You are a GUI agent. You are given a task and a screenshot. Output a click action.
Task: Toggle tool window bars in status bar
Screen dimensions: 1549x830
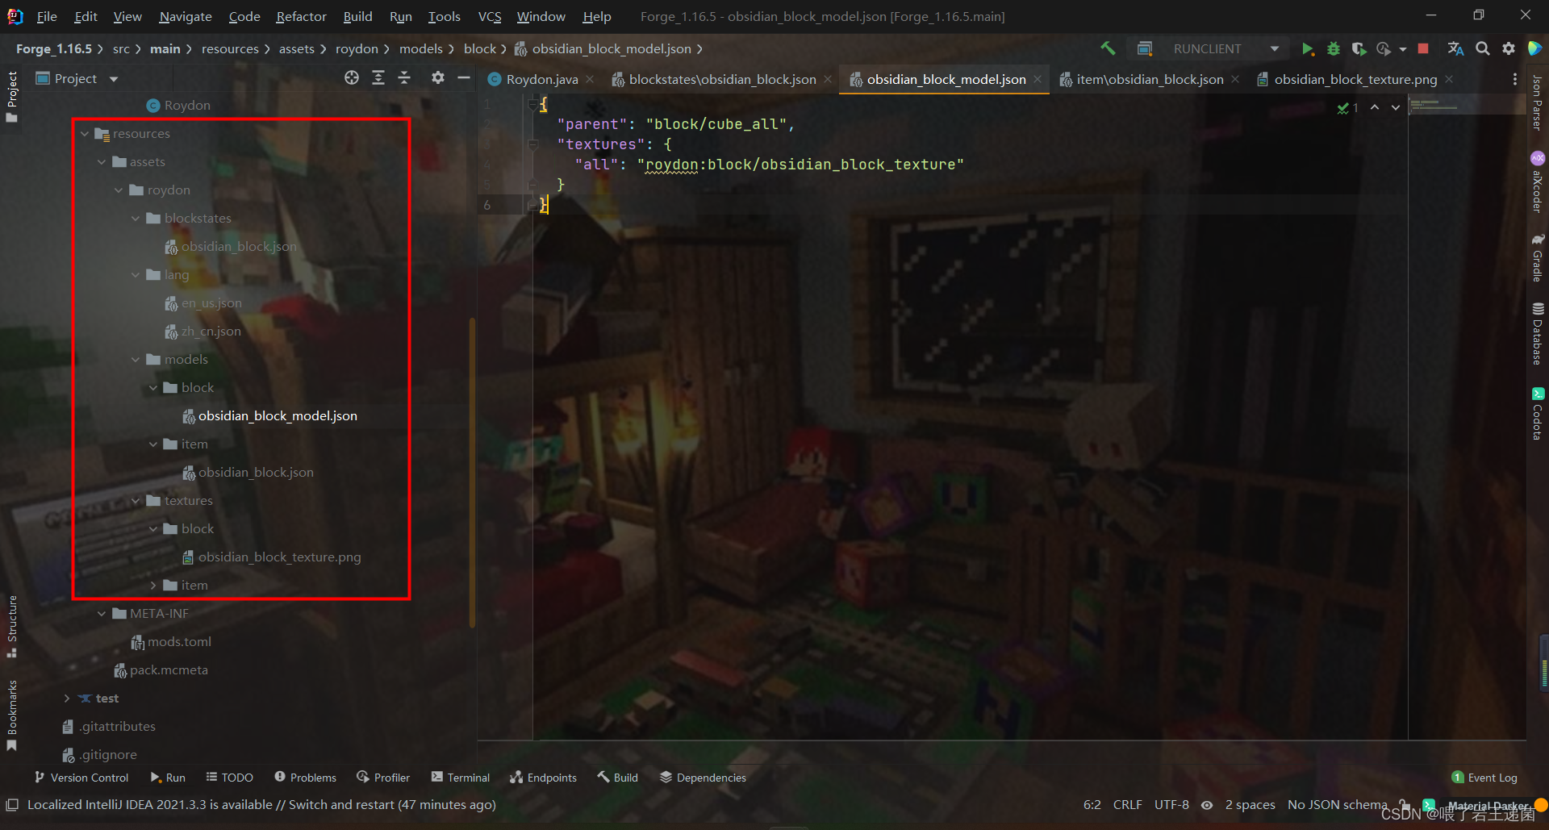(x=12, y=804)
